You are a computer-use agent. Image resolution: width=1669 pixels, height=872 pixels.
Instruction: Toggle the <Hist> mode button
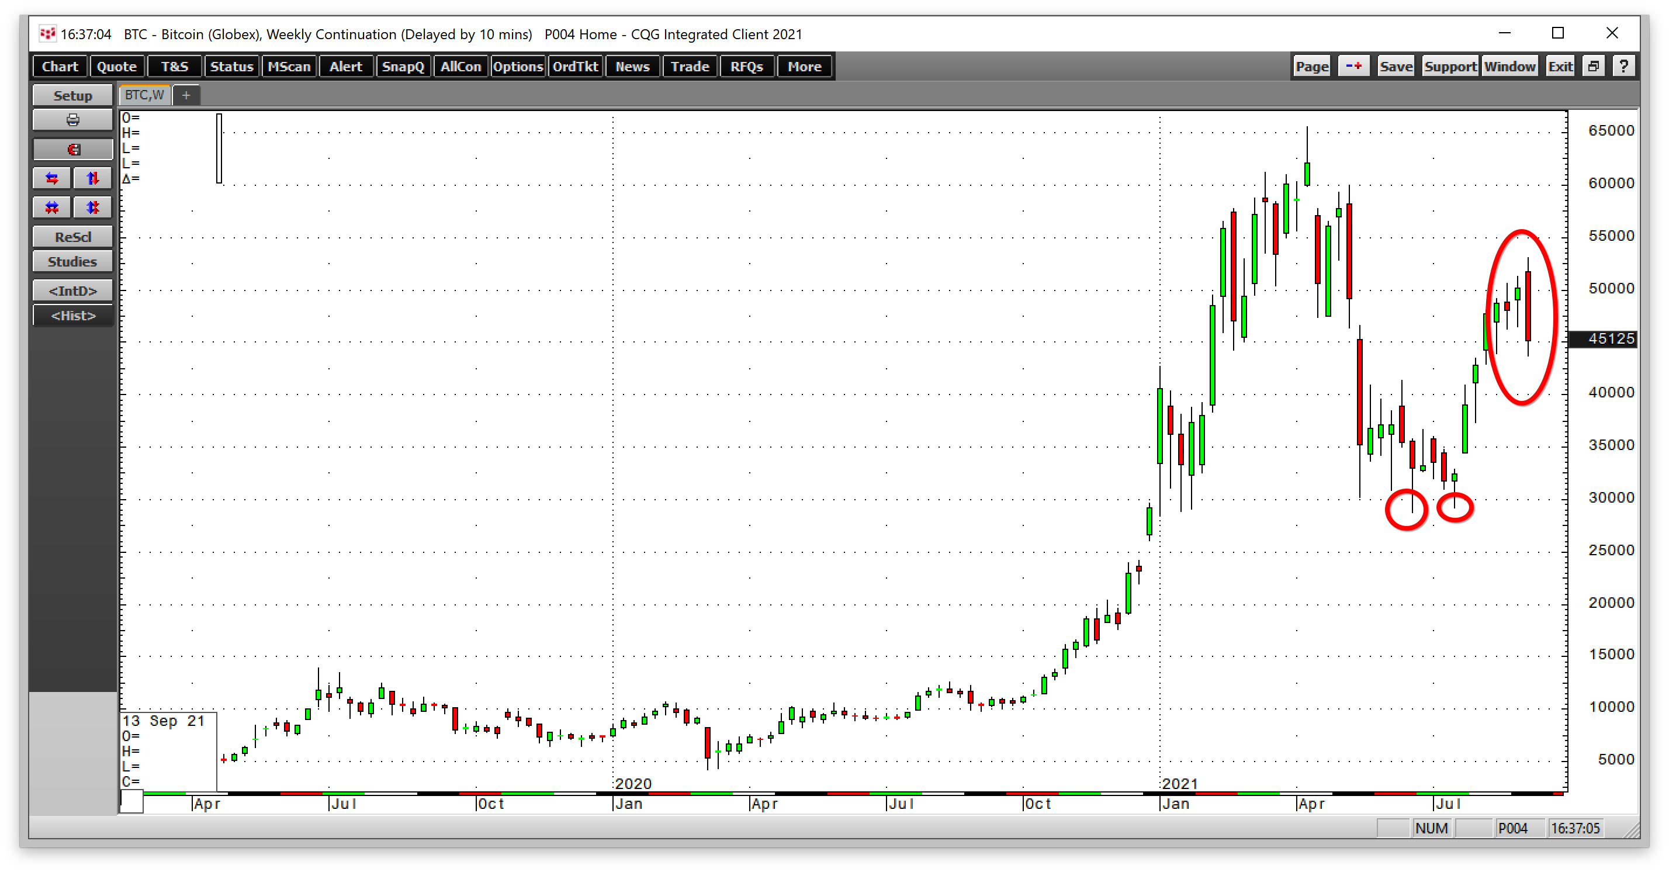(x=72, y=316)
